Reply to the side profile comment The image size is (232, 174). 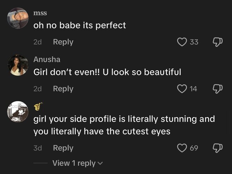point(63,148)
